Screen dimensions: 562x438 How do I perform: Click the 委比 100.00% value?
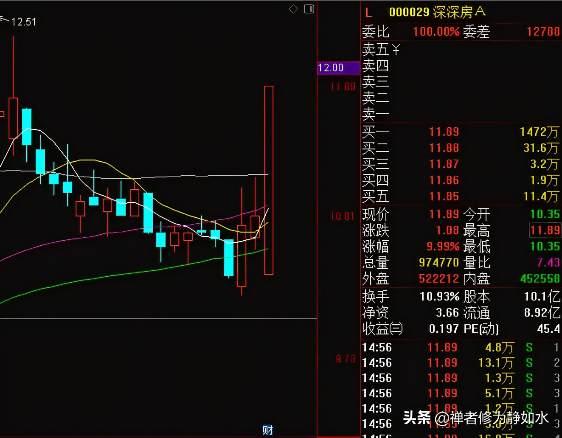[436, 32]
